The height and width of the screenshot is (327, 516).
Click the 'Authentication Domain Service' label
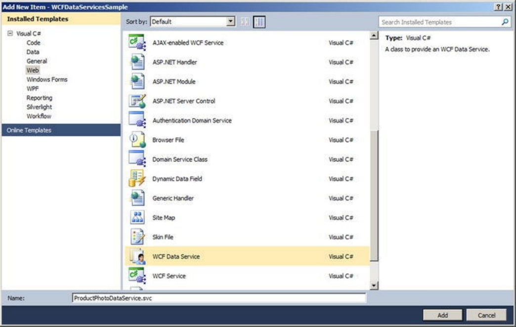click(x=192, y=120)
